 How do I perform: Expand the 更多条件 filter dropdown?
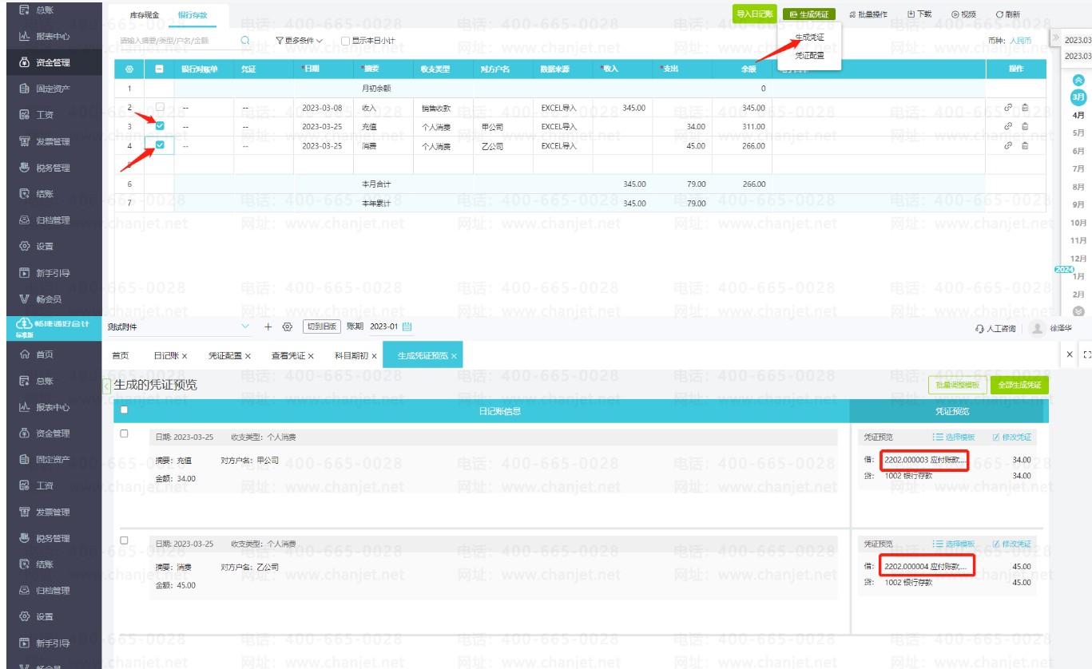click(x=299, y=41)
